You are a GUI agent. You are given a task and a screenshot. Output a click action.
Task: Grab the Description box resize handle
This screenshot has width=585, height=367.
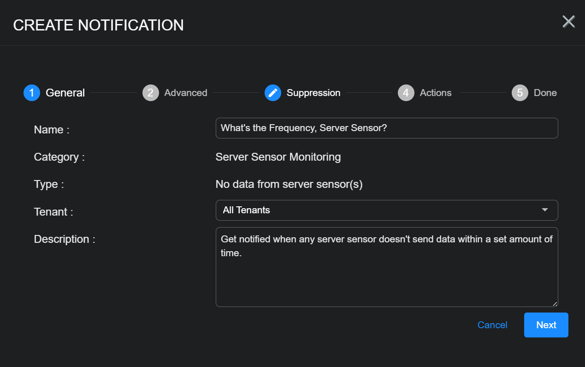[x=555, y=303]
